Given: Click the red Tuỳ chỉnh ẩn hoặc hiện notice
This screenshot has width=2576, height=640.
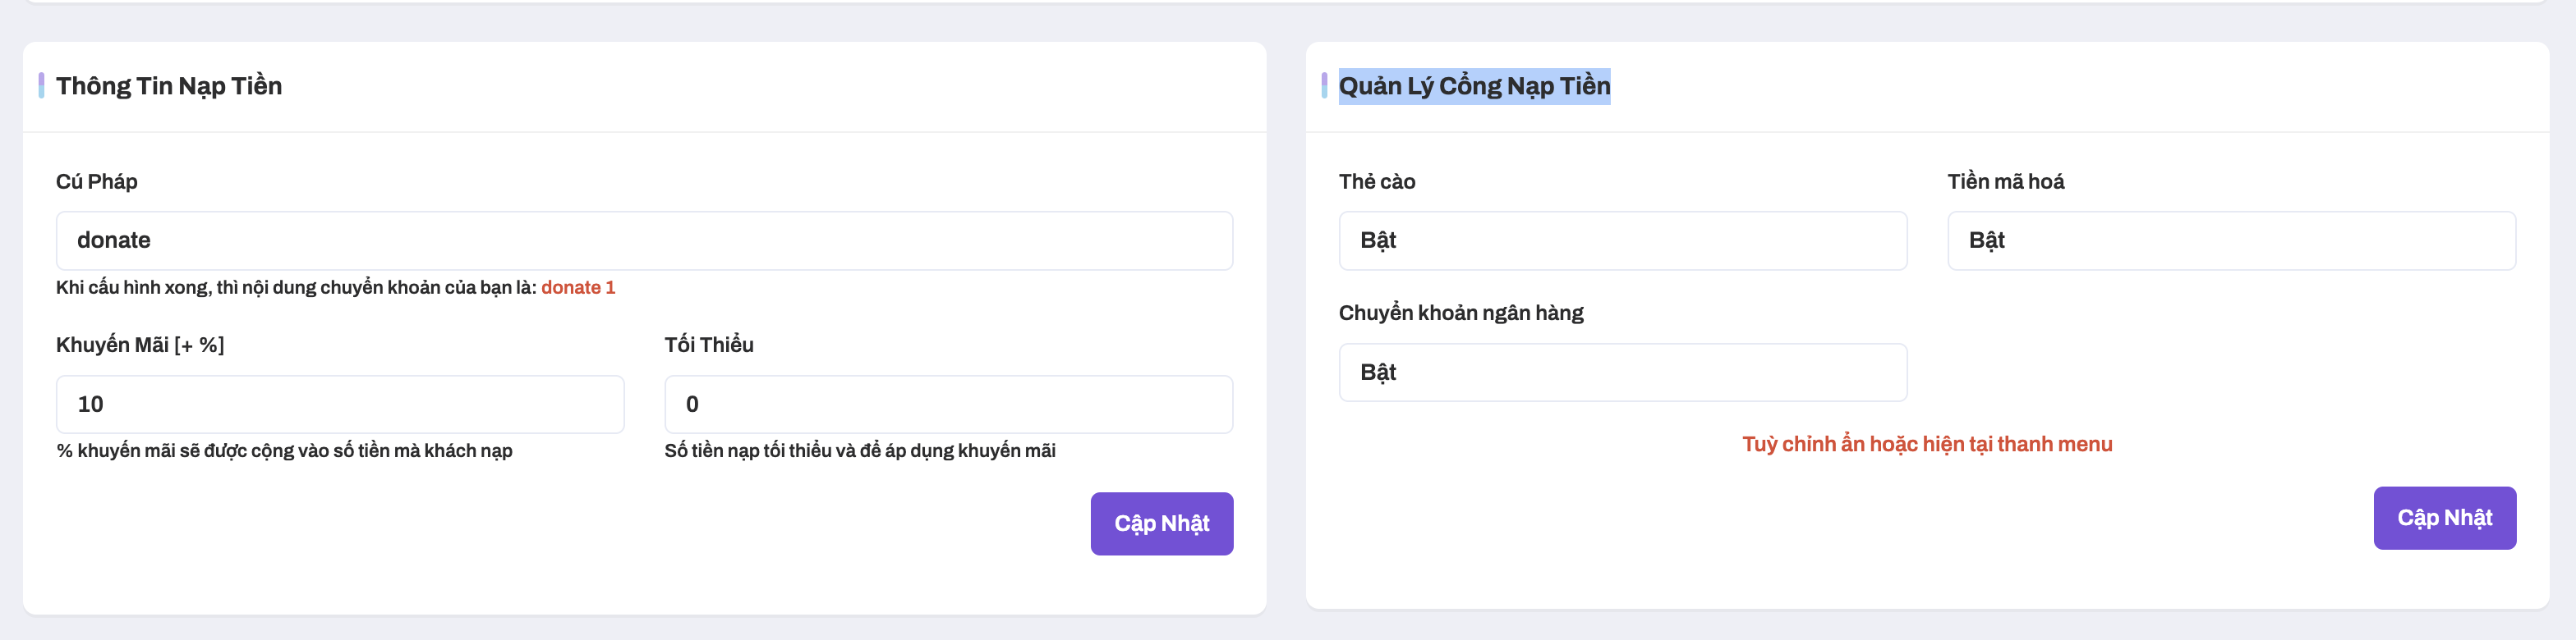Looking at the screenshot, I should tap(1927, 444).
